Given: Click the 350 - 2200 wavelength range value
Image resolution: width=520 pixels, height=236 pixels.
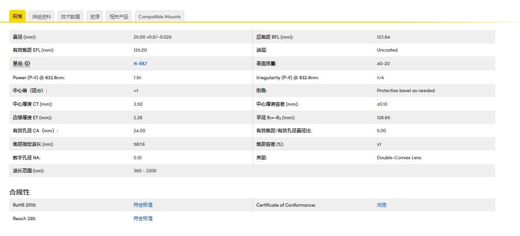Looking at the screenshot, I should coord(145,171).
